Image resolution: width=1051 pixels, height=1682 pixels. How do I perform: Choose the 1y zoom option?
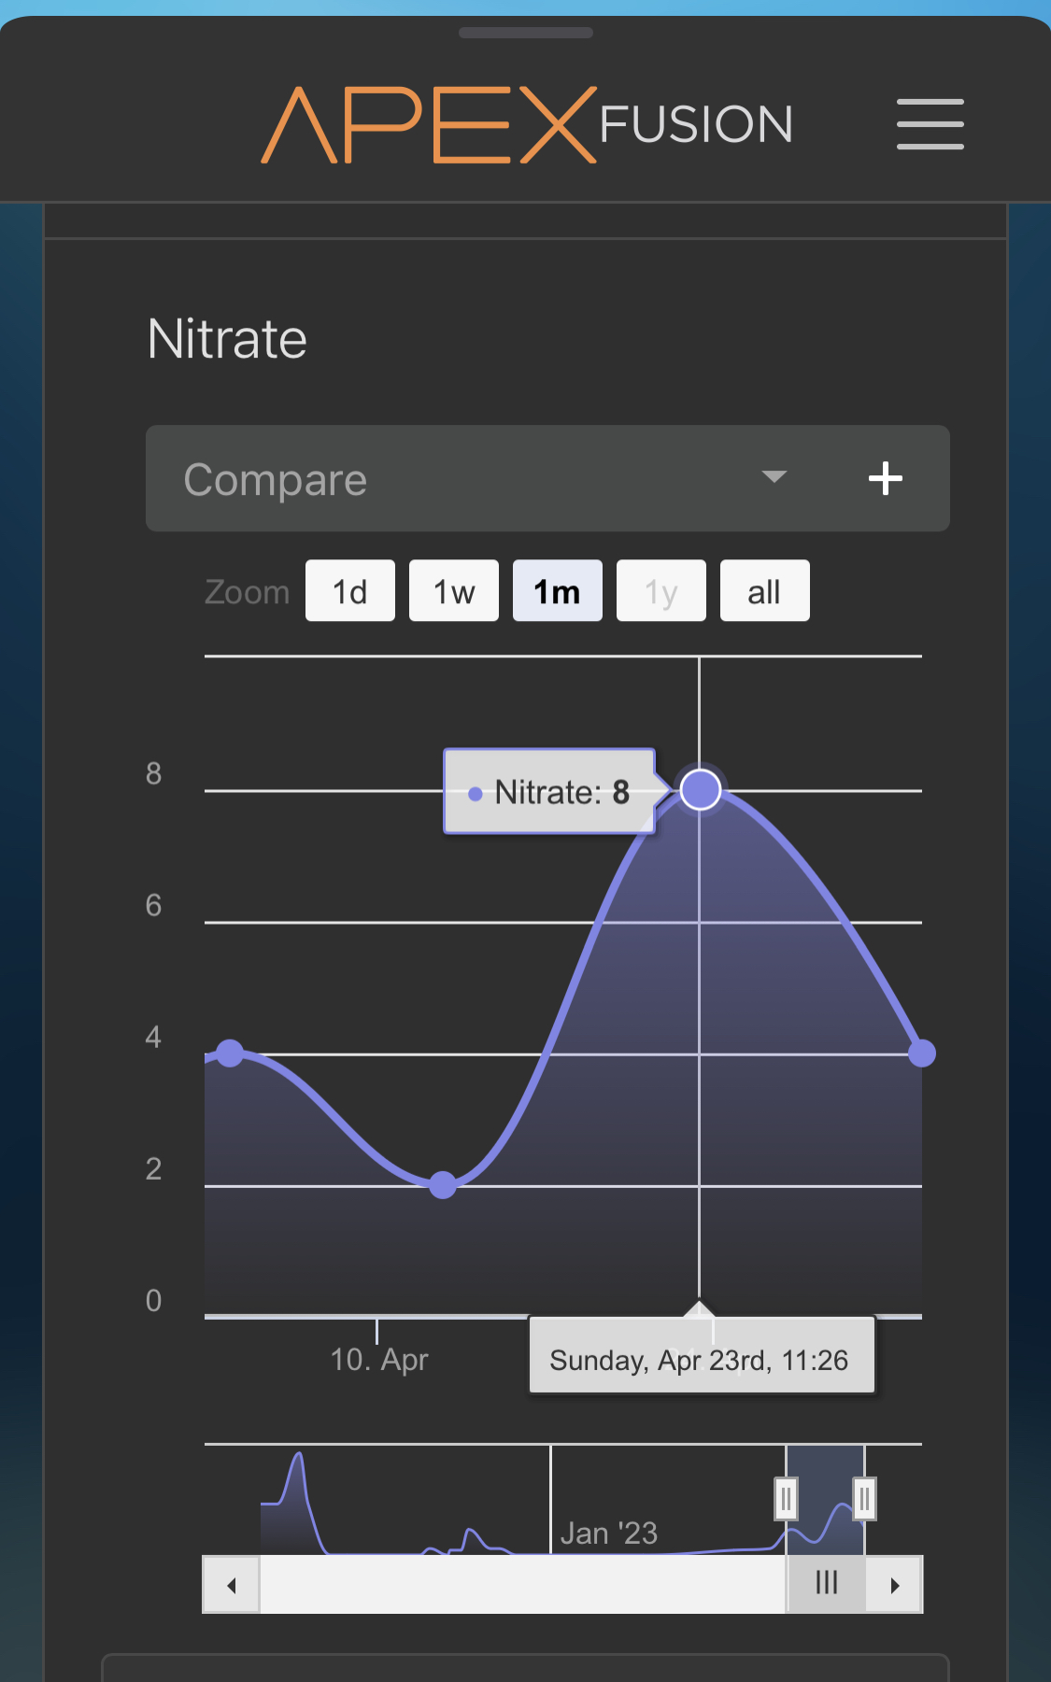[x=660, y=591]
